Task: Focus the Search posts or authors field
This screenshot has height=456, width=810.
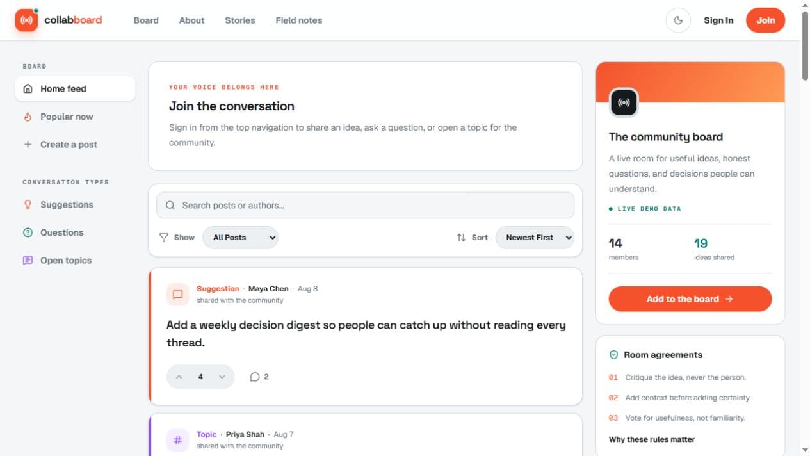Action: coord(365,206)
